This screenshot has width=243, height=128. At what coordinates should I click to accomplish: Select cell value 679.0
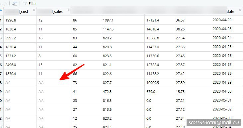(151, 92)
